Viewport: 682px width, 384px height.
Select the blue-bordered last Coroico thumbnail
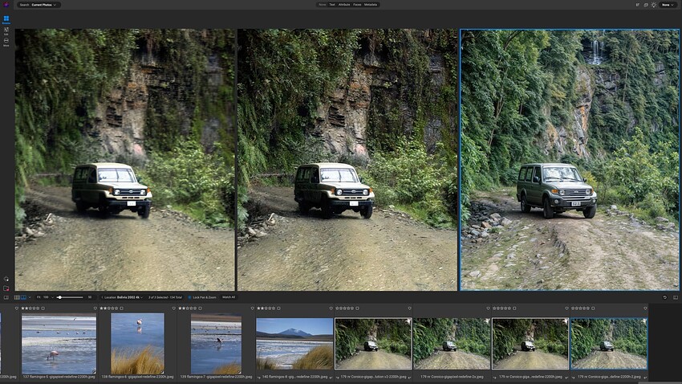point(609,344)
